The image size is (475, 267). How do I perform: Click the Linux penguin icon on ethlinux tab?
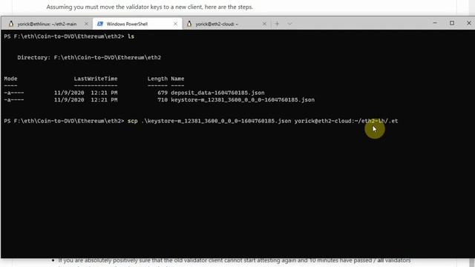tap(11, 24)
